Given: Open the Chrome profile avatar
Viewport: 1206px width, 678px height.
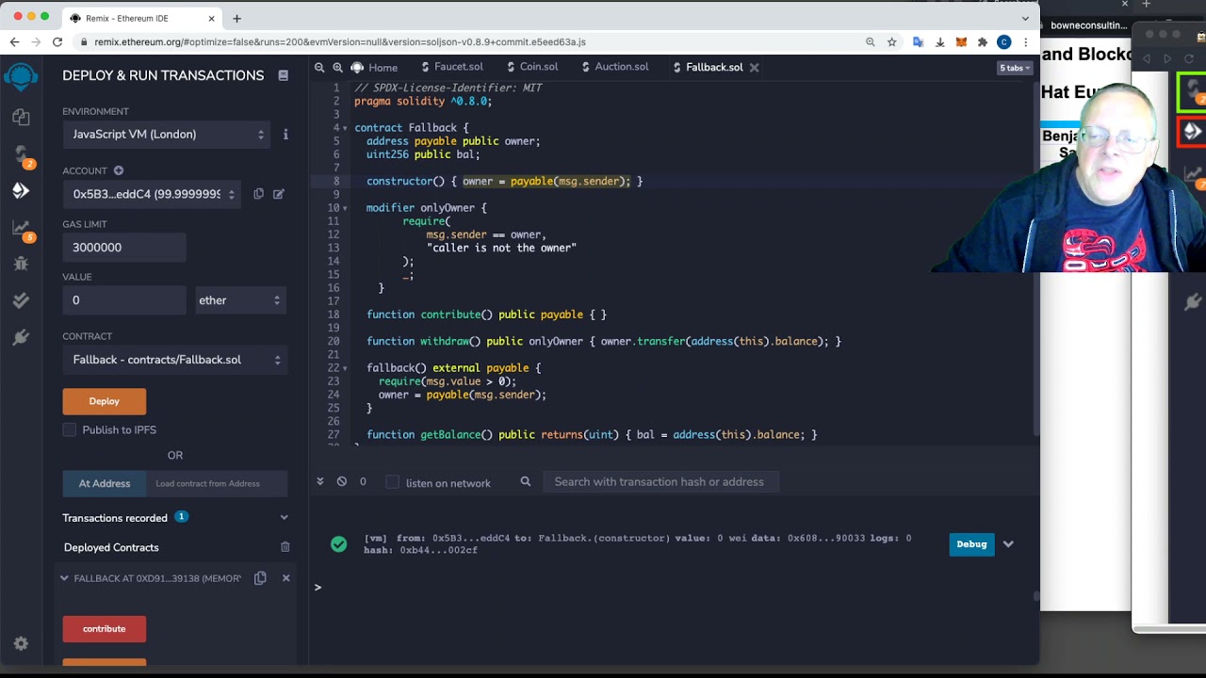Looking at the screenshot, I should click(x=1003, y=42).
